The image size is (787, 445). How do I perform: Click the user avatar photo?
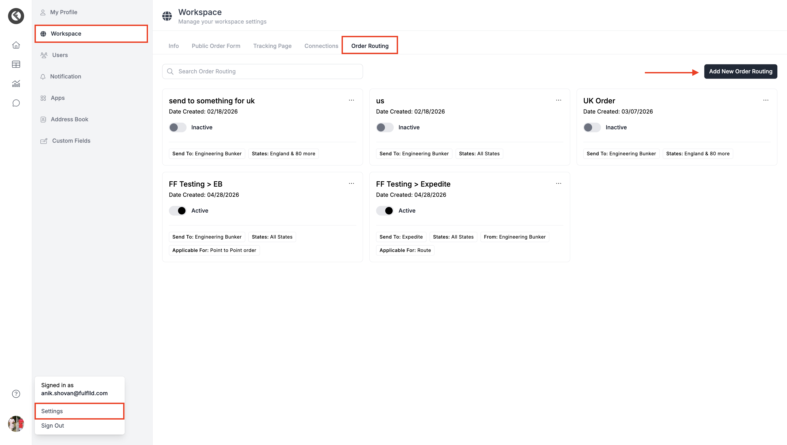[x=16, y=424]
